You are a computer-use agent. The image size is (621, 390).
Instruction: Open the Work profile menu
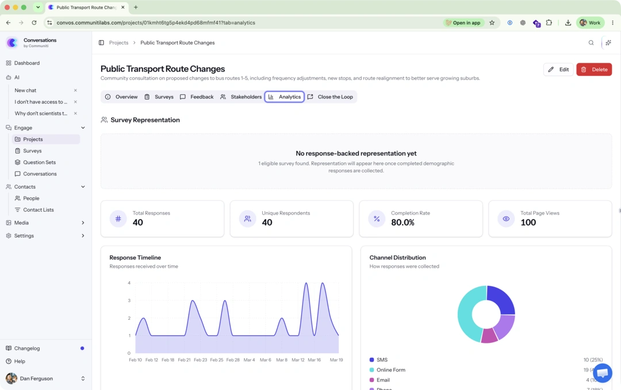click(590, 22)
